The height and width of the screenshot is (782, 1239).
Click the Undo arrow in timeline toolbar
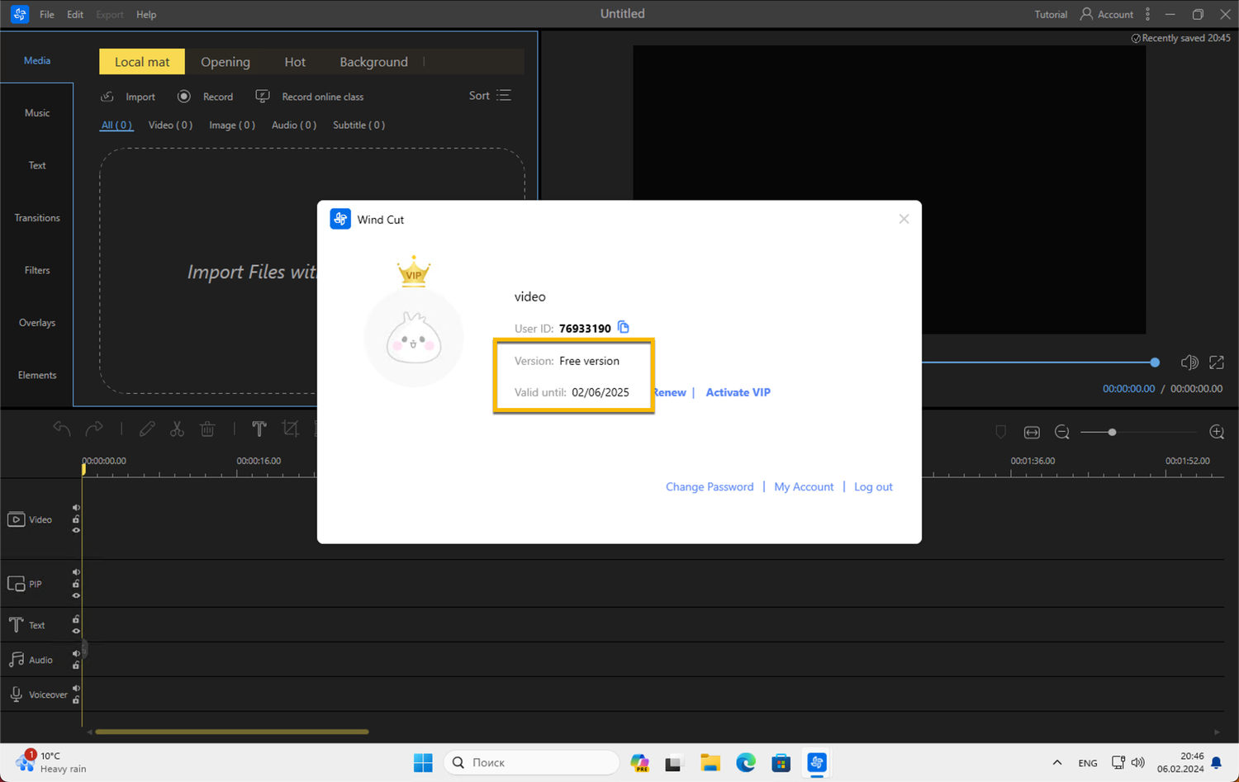pos(62,429)
